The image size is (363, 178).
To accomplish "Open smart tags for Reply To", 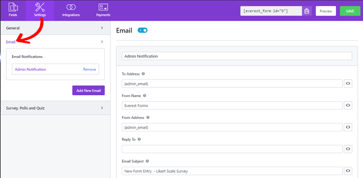I will [348, 149].
